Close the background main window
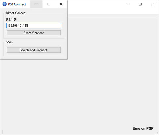The height and width of the screenshot is (135, 159). 152,4
